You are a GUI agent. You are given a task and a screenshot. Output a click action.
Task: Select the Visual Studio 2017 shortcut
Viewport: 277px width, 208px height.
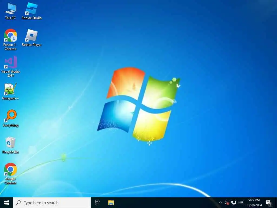coord(11,67)
